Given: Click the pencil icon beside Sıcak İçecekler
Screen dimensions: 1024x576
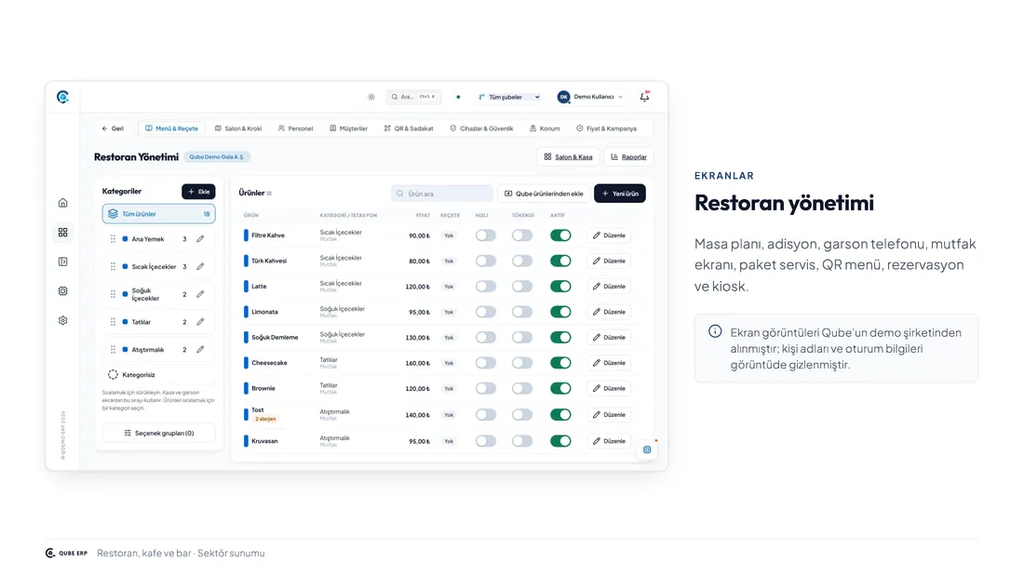Looking at the screenshot, I should [x=200, y=266].
